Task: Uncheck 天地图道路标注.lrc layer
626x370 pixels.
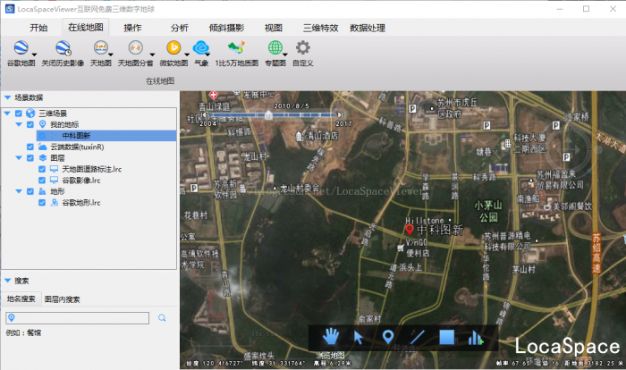Action: tap(42, 169)
